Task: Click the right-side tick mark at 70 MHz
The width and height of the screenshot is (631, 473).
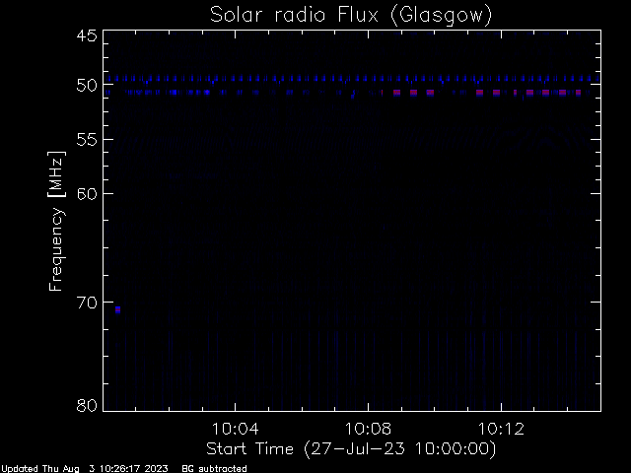Action: (x=596, y=302)
